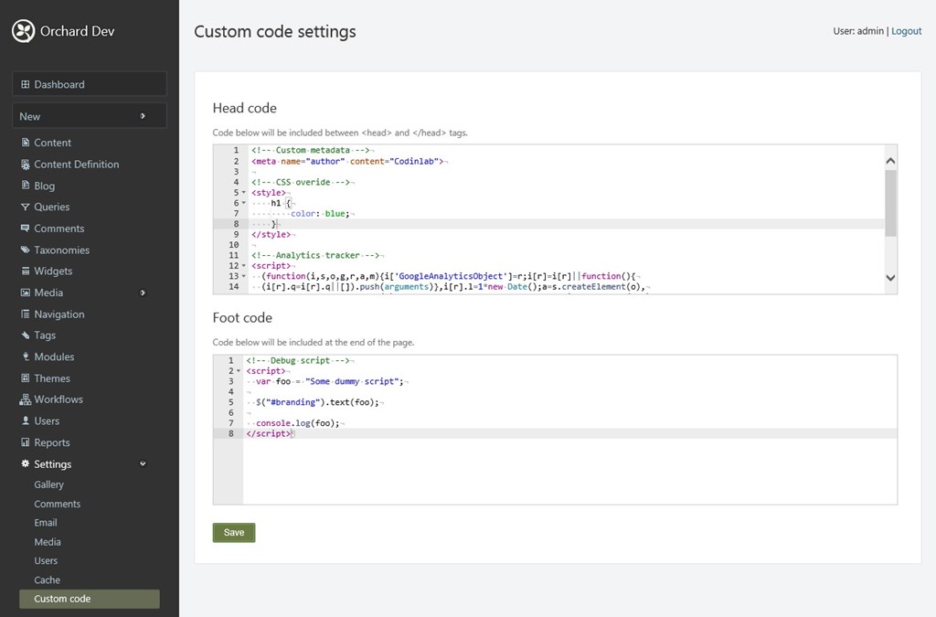Click the Taxonomies tag icon
The width and height of the screenshot is (936, 617).
pos(26,250)
